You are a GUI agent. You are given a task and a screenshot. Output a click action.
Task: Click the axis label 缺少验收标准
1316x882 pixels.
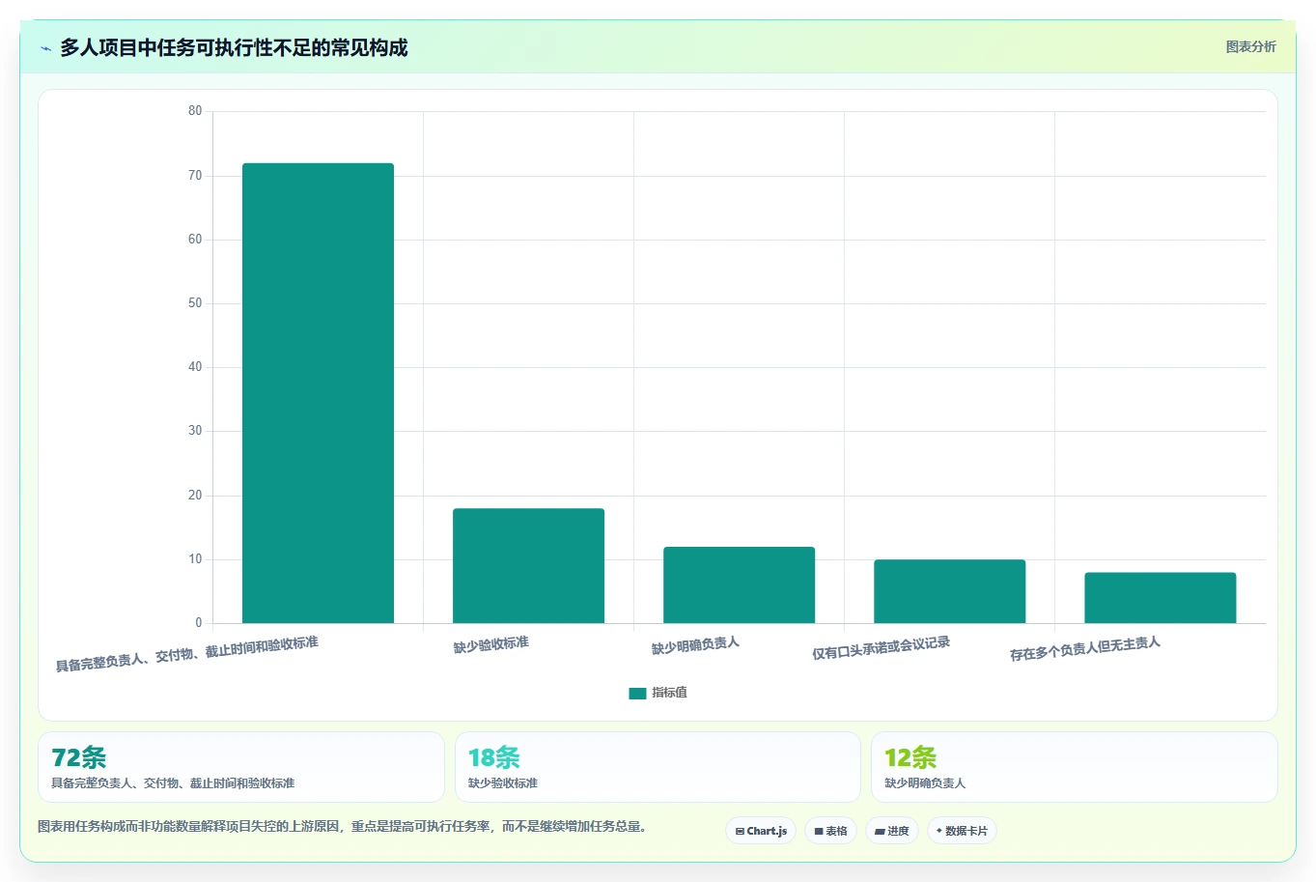click(490, 644)
